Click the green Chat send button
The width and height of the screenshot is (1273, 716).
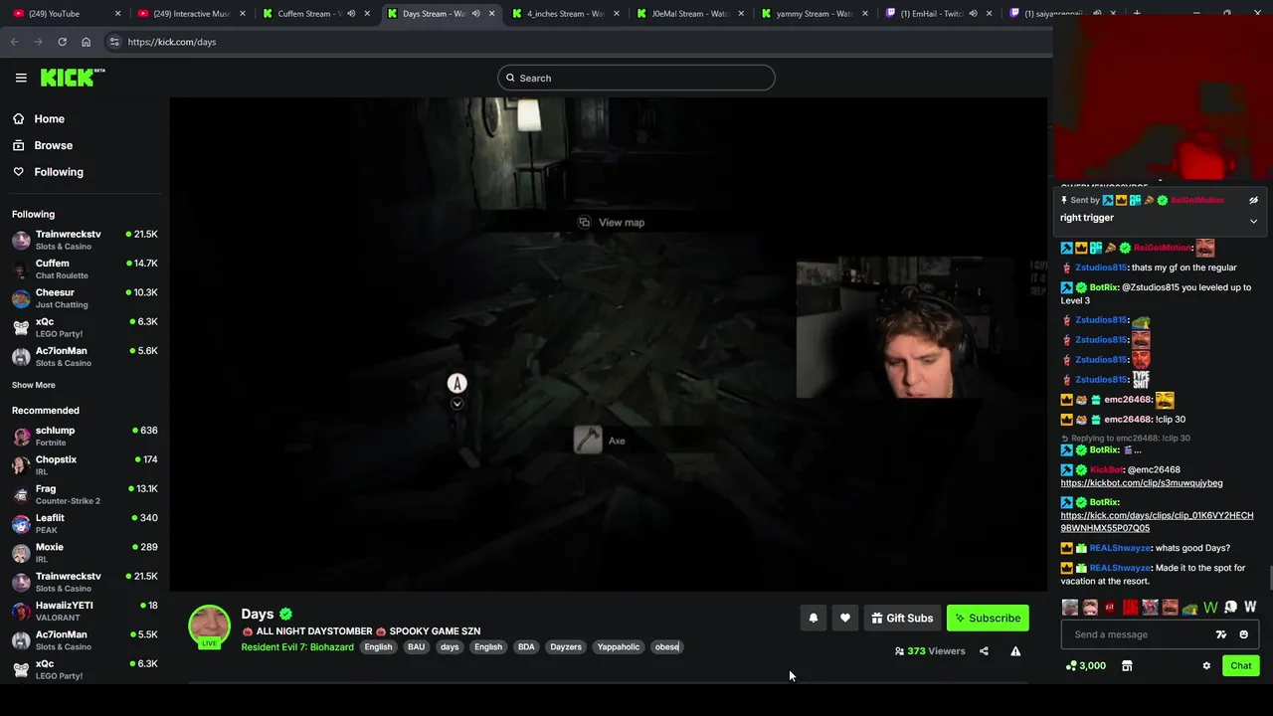[x=1241, y=666]
